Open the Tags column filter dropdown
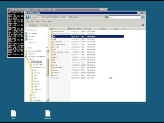This screenshot has height=123, width=164. tap(123, 29)
